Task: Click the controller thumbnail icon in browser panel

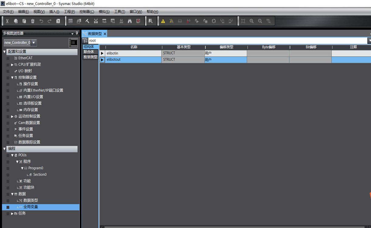Action: pyautogui.click(x=73, y=43)
